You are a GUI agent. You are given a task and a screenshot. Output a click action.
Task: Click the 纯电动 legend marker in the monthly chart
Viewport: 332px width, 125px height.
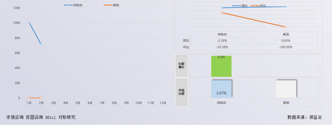click(68, 5)
